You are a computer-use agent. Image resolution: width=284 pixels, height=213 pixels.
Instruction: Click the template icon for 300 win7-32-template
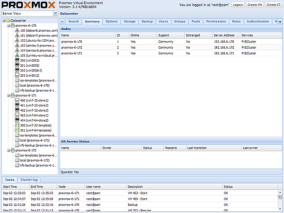[x=17, y=125]
